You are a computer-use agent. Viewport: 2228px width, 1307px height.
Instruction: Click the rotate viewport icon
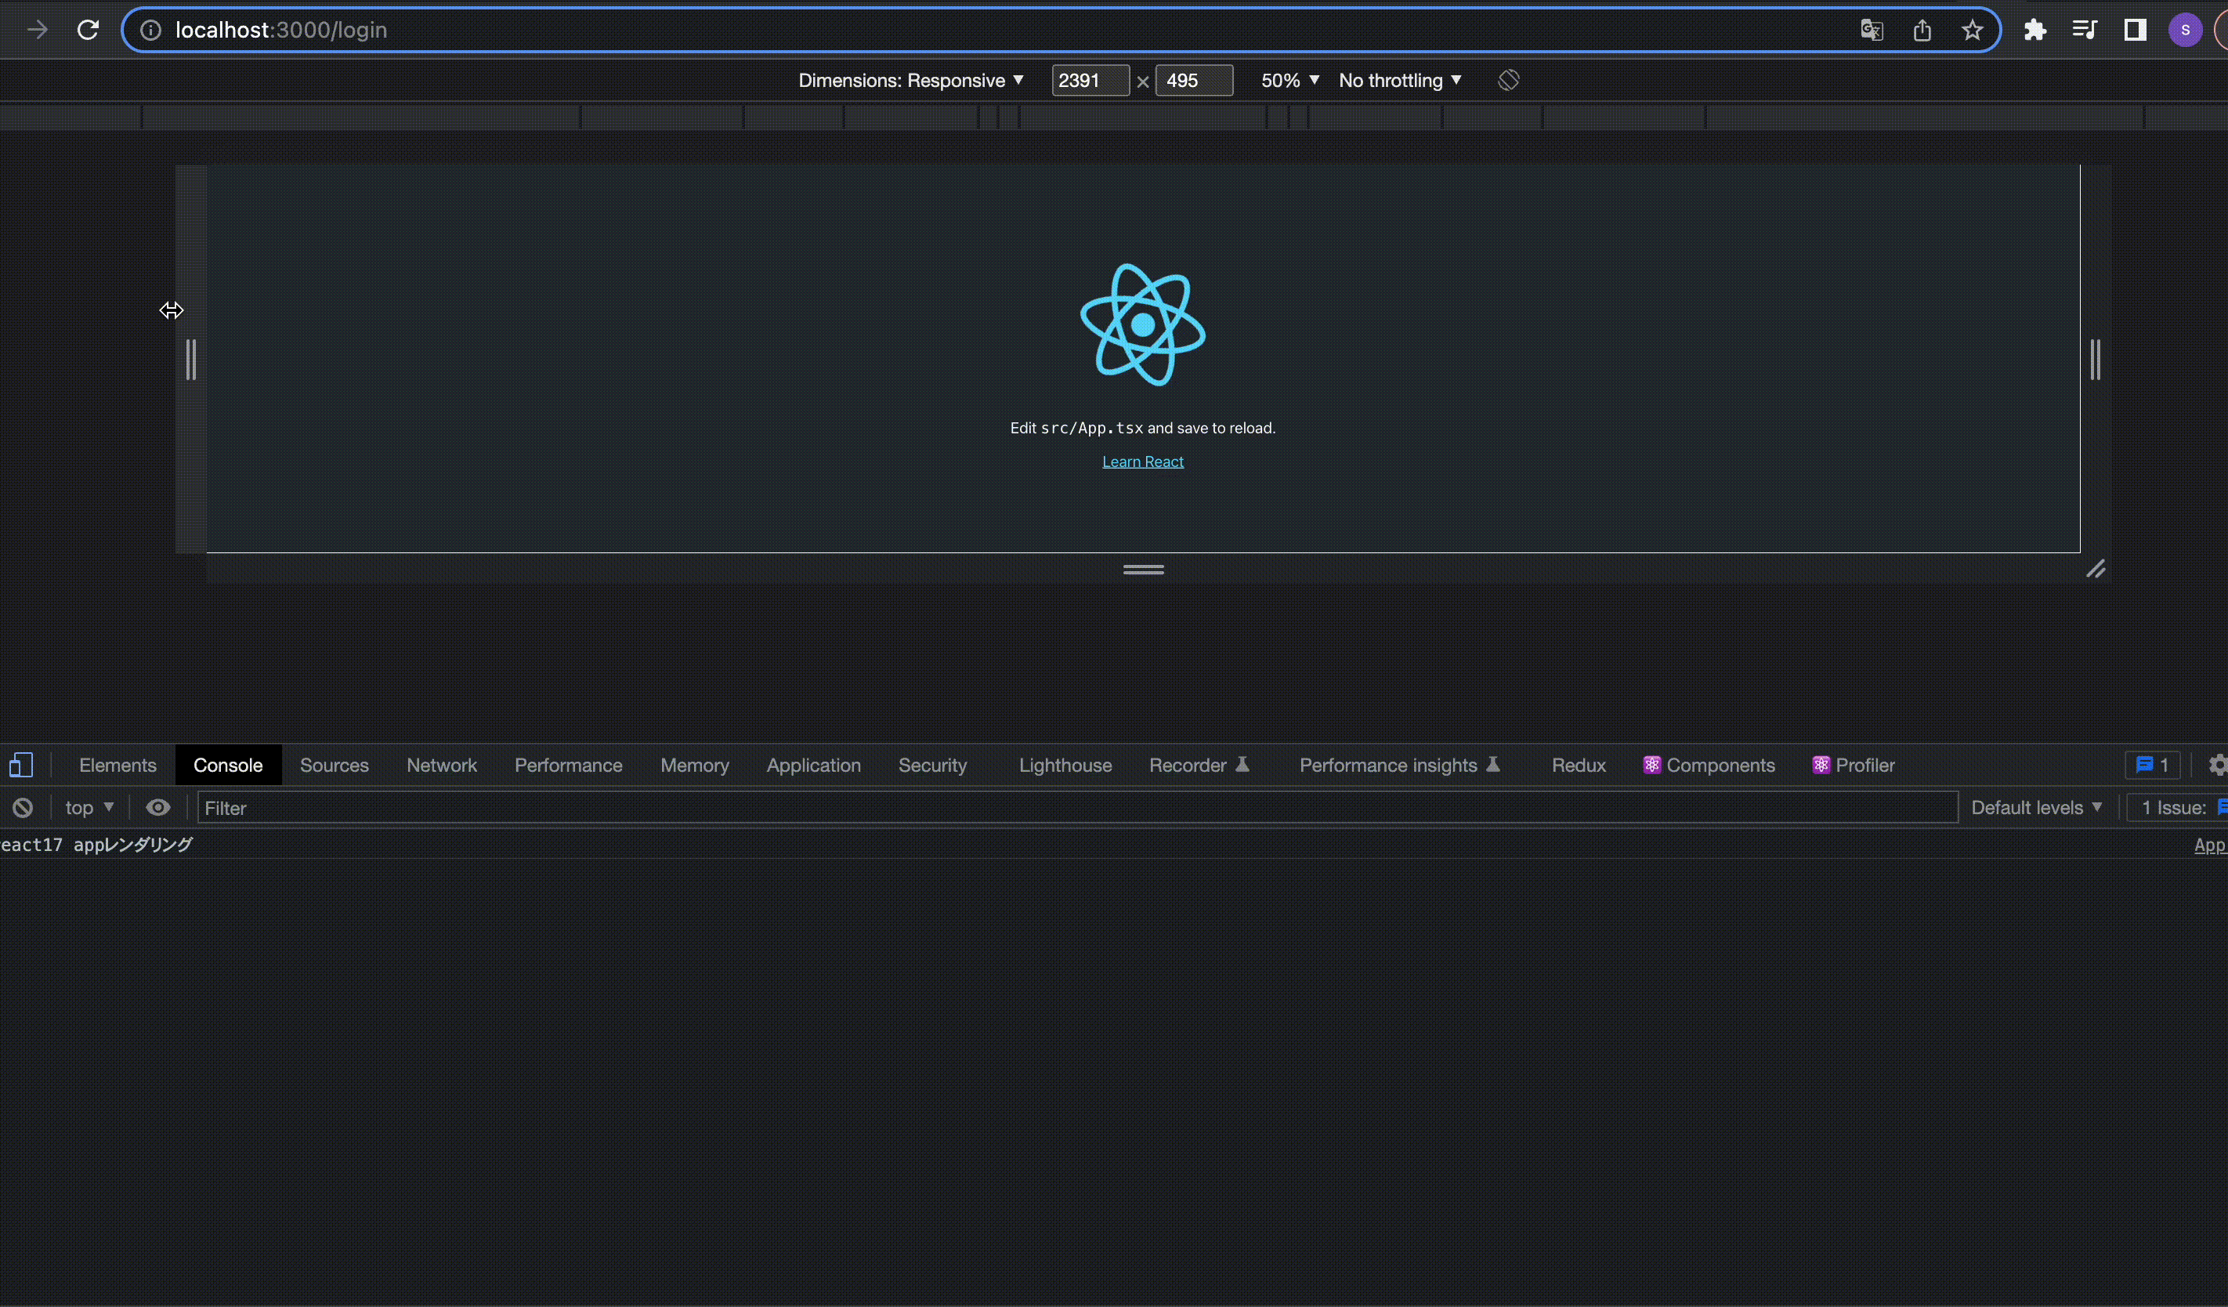pos(1508,81)
